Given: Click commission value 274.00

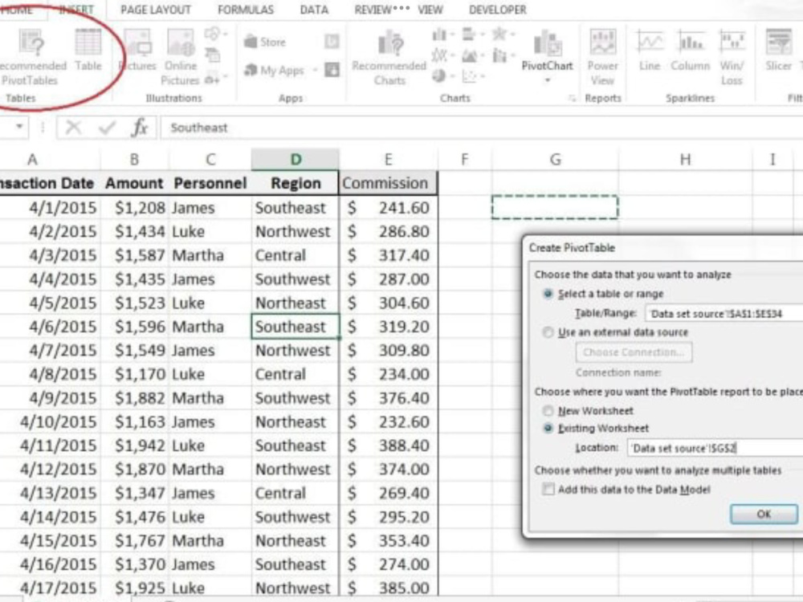Looking at the screenshot, I should click(388, 564).
